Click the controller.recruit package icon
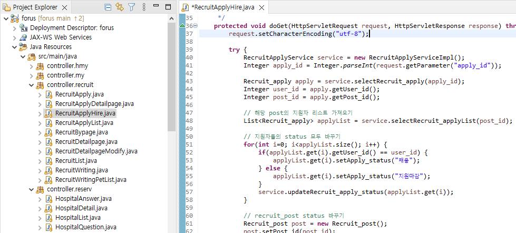516x233 pixels. [x=40, y=85]
